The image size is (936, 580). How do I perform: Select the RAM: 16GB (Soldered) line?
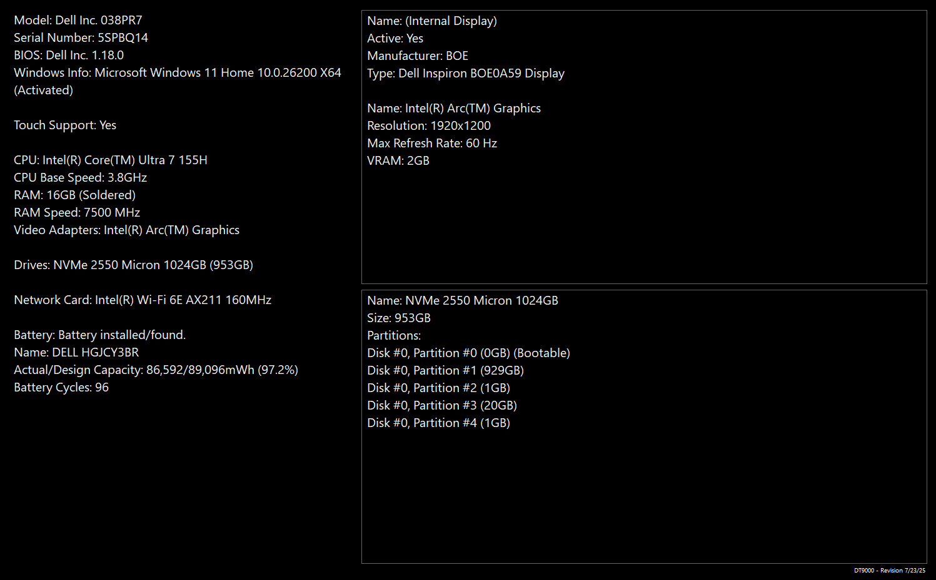tap(74, 195)
